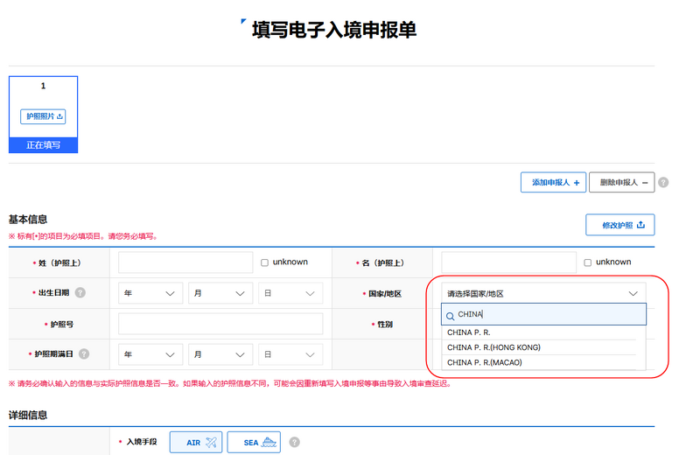Click help icon next to SEA option

click(295, 443)
